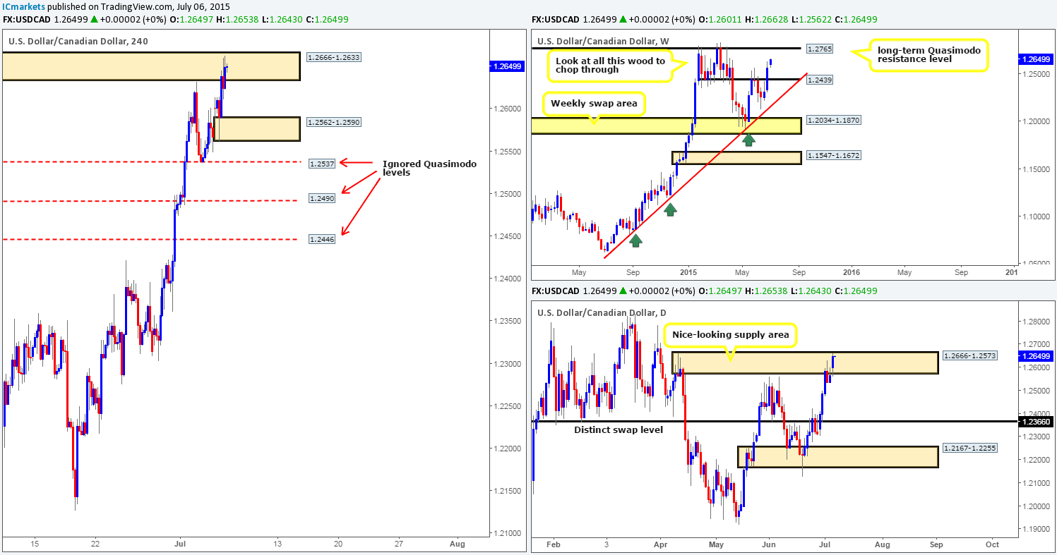
Task: Click the blue 1.26499 price tag on 240 chart
Action: pos(506,66)
